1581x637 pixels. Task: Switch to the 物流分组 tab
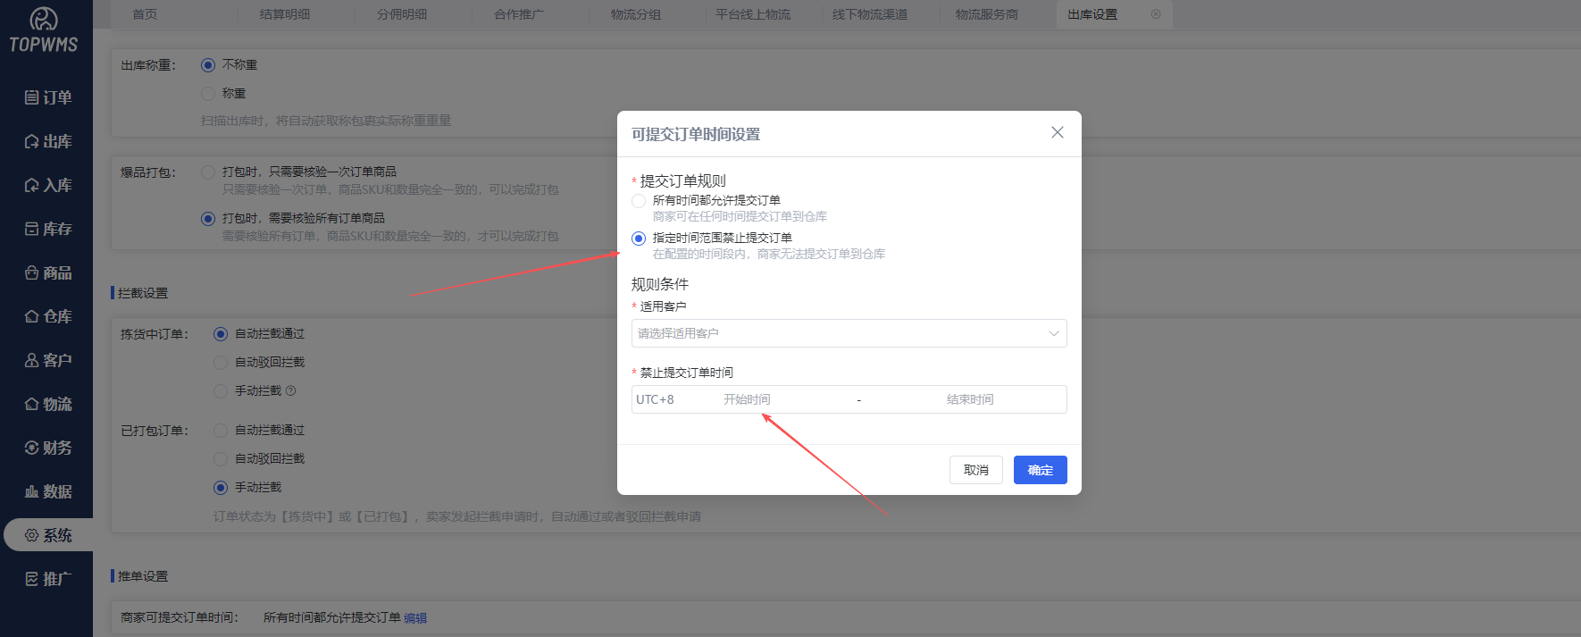coord(636,14)
